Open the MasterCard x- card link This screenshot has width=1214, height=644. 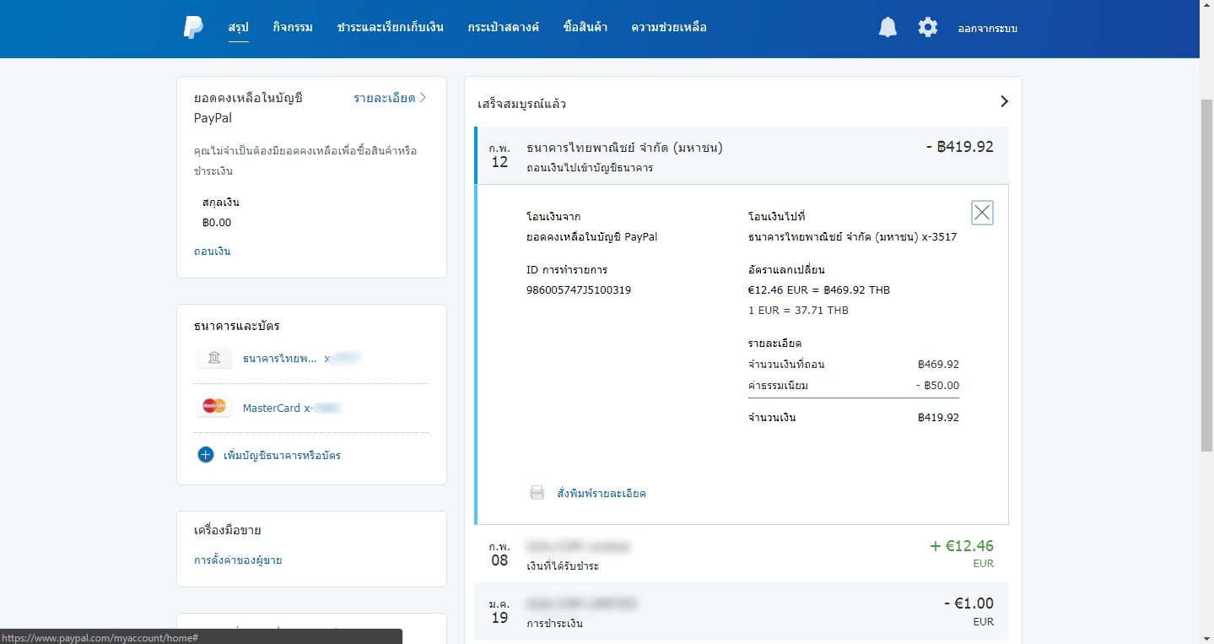278,408
